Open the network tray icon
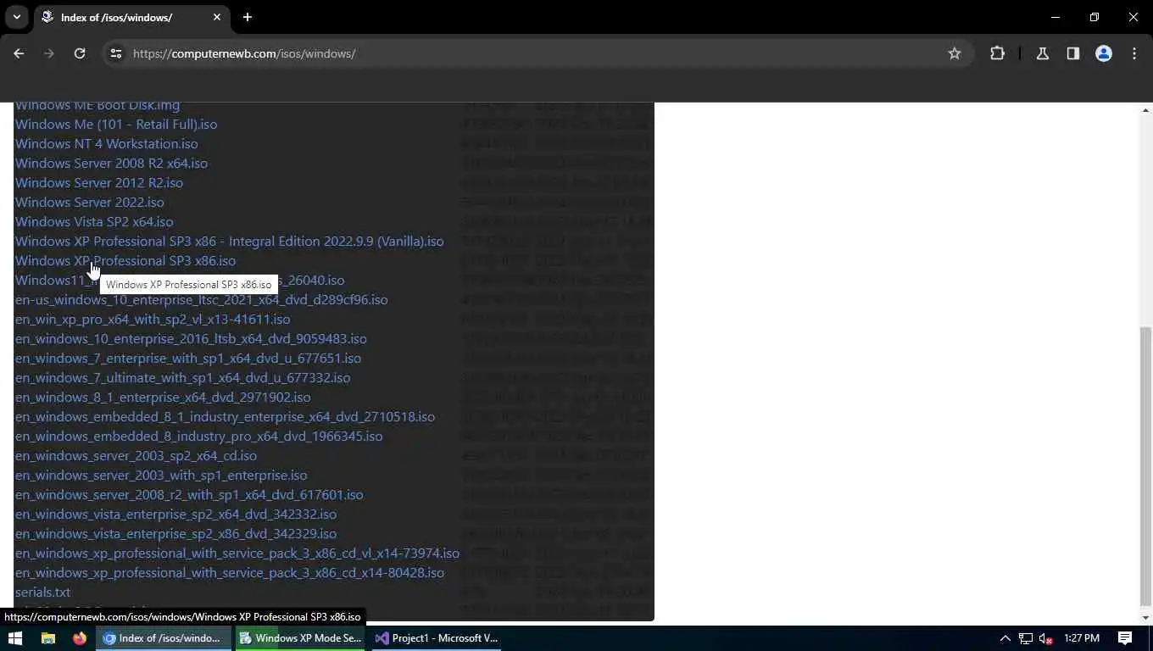The height and width of the screenshot is (651, 1153). coord(1026,638)
